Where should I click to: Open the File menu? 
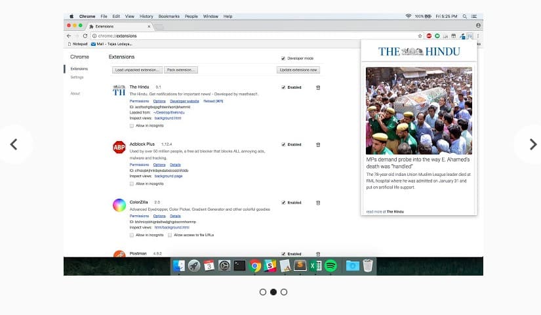[104, 16]
